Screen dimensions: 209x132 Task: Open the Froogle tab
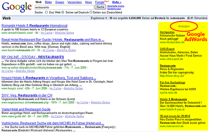(x=100, y=2)
